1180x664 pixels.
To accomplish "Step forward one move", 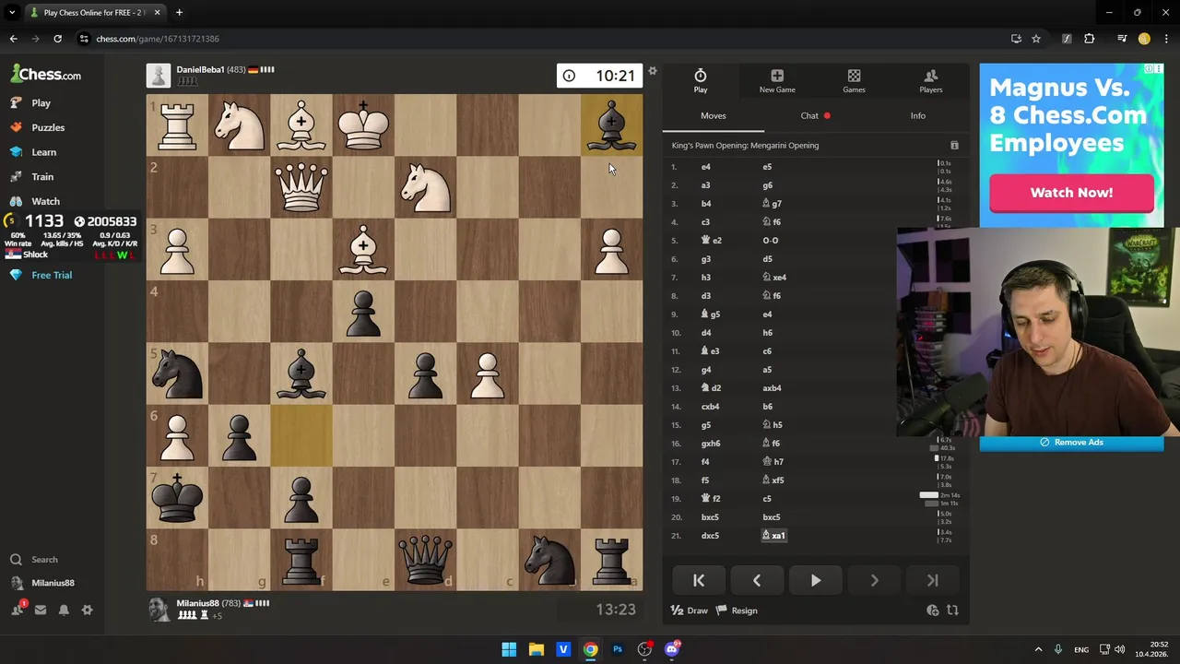I will click(x=874, y=580).
